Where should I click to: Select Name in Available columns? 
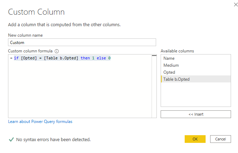(196, 58)
